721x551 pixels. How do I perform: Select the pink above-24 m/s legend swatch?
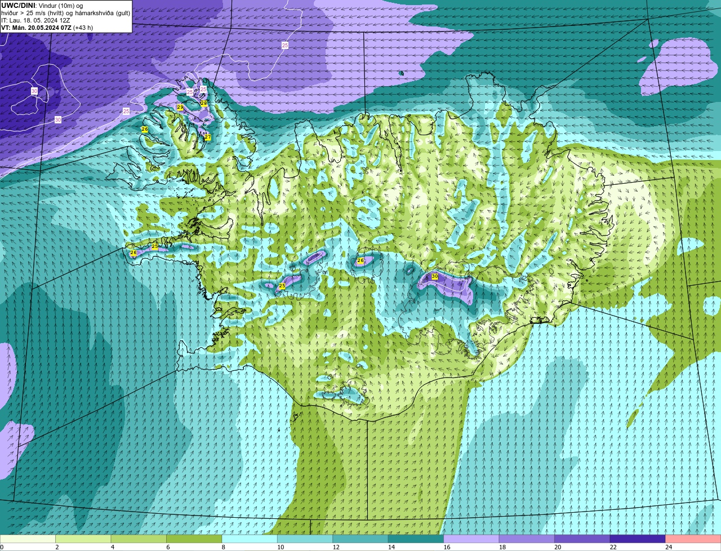(x=693, y=539)
